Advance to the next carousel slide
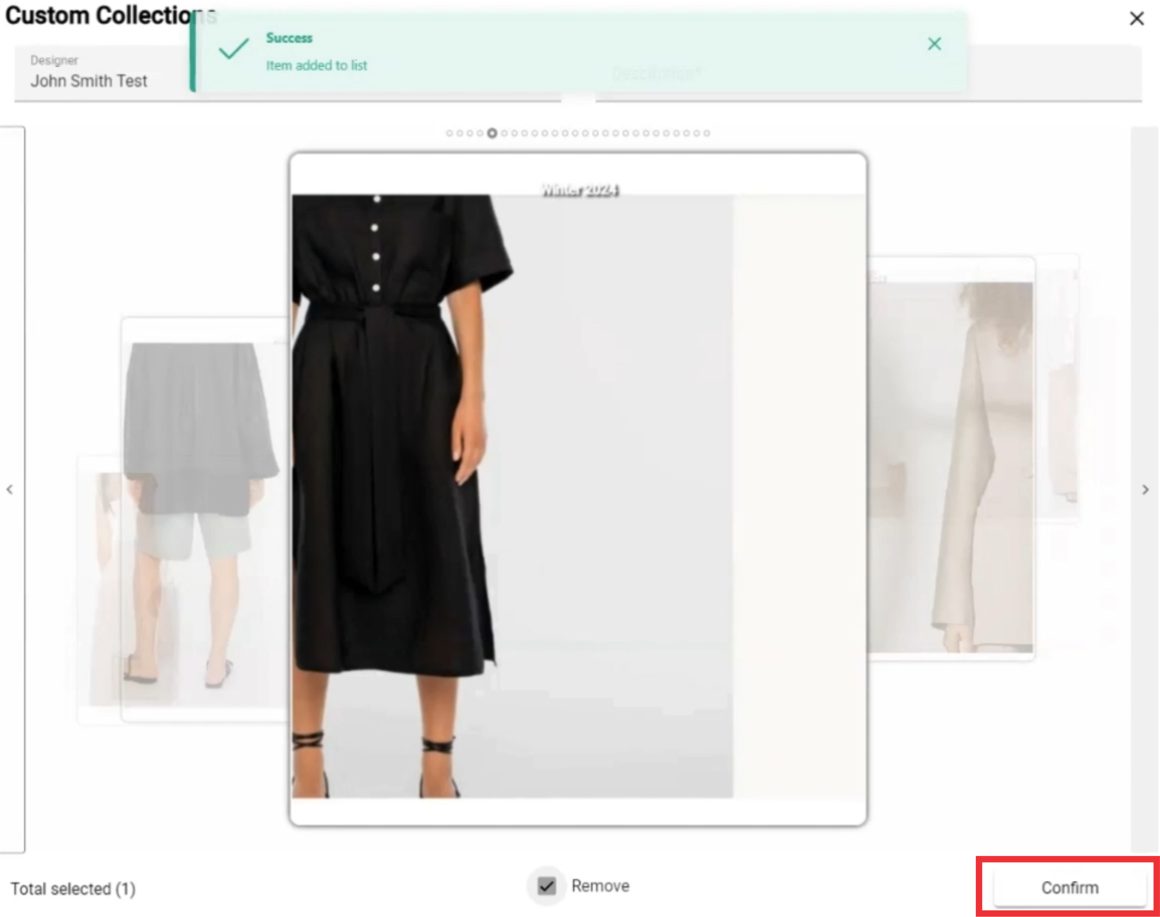Viewport: 1160px width, 917px height. (x=1145, y=490)
